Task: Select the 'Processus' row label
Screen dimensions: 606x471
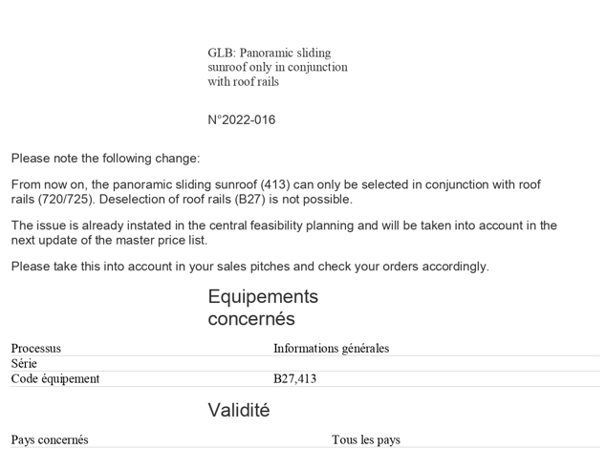Action: pyautogui.click(x=36, y=349)
